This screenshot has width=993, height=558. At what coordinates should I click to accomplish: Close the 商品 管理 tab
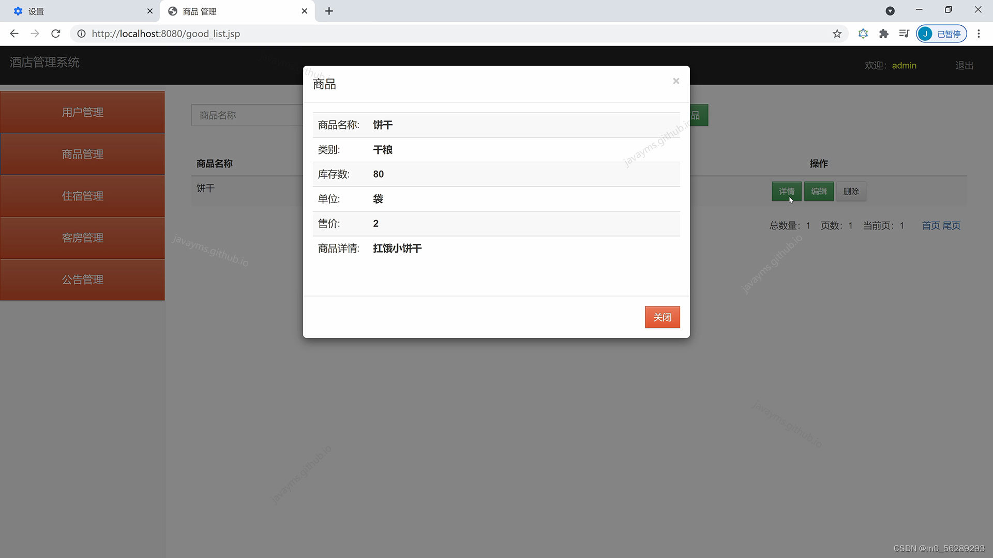[x=304, y=11]
